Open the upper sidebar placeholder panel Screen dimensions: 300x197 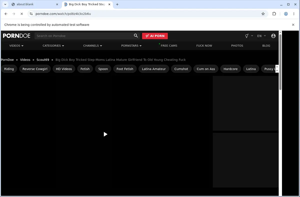click(245, 103)
